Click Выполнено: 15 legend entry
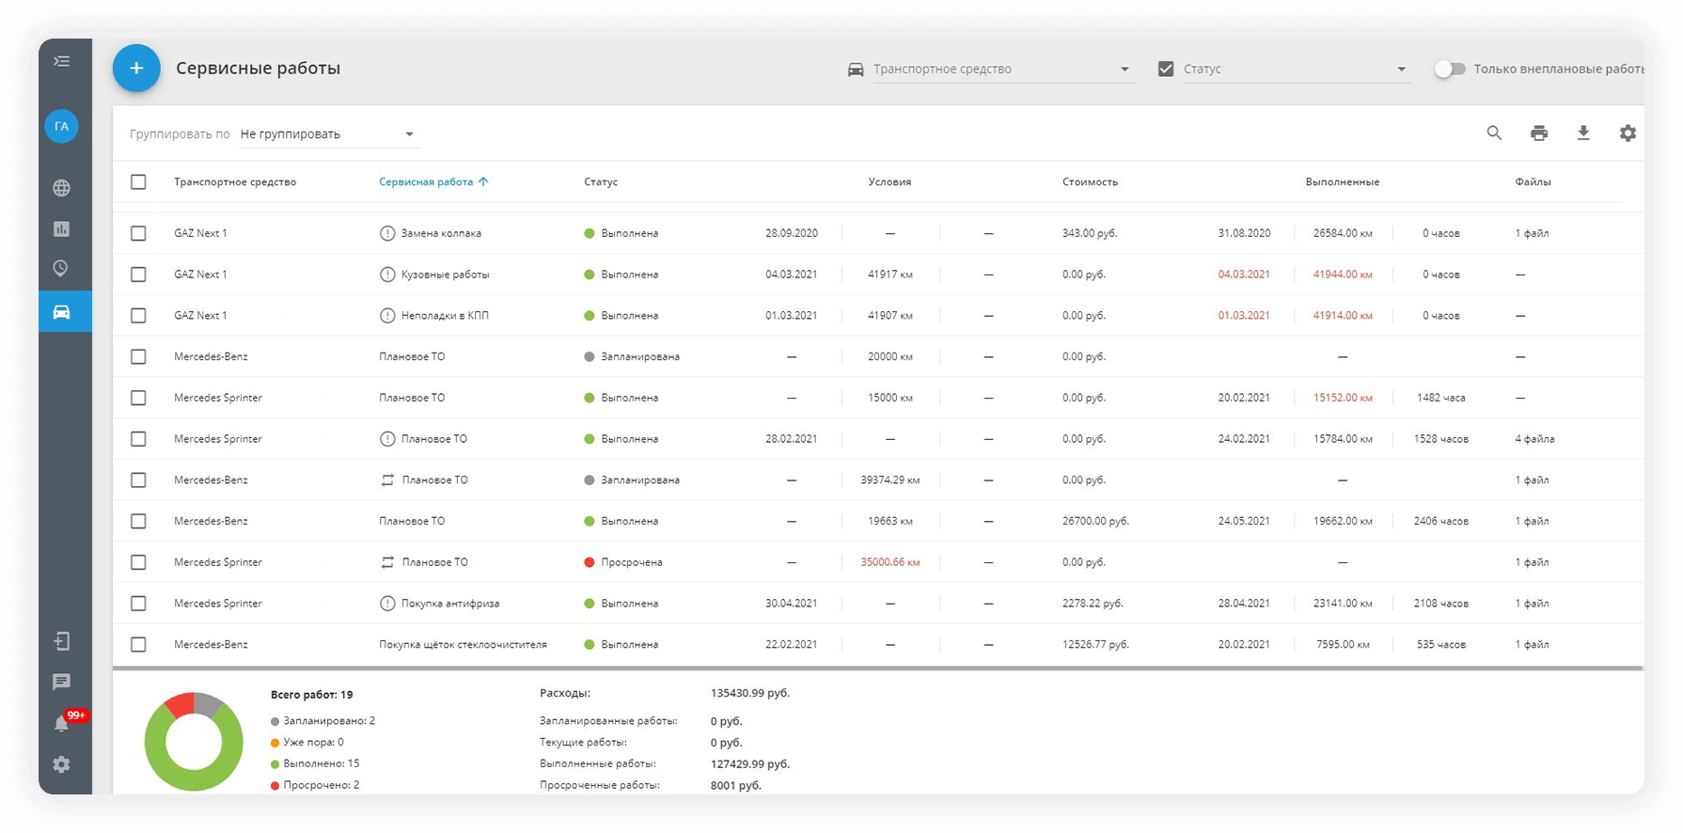This screenshot has width=1683, height=833. tap(315, 763)
